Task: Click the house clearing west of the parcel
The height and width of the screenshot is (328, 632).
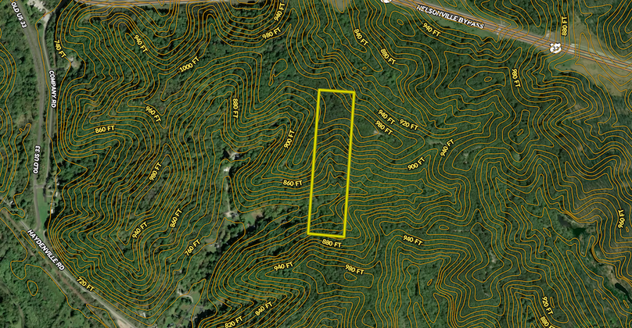Action: pyautogui.click(x=232, y=156)
